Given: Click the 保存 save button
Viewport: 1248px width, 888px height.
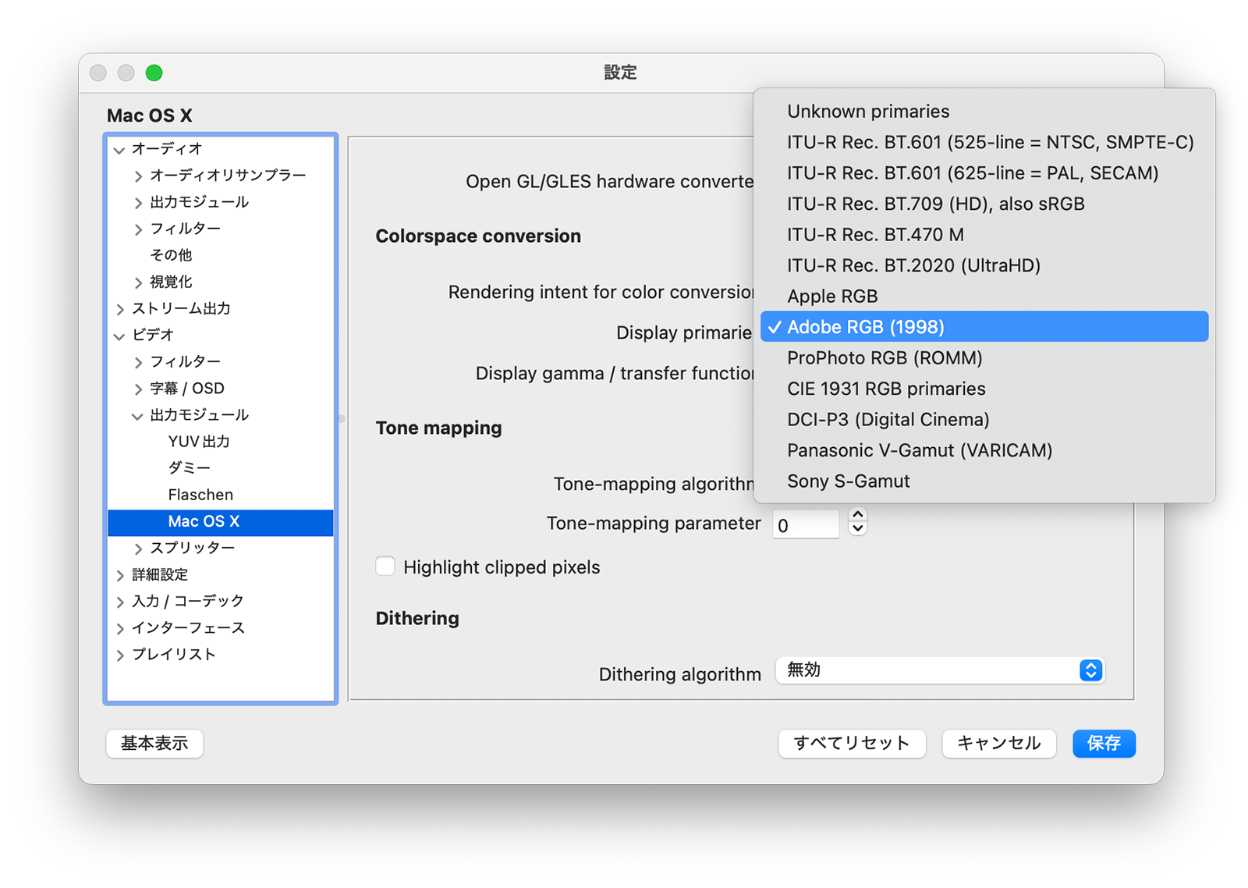Looking at the screenshot, I should pos(1103,744).
